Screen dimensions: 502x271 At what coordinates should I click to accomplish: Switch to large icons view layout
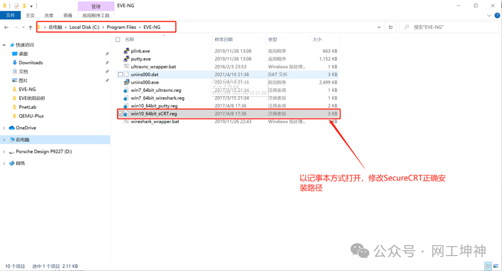[496, 266]
